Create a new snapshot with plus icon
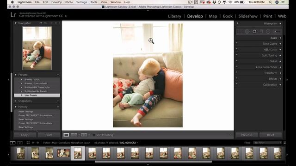 click(58, 101)
